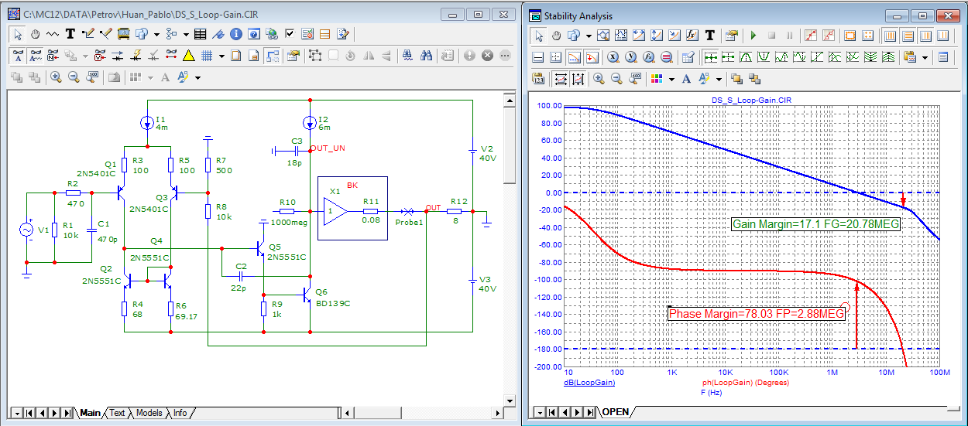The height and width of the screenshot is (426, 968).
Task: Click the binoculars Find icon
Action: pos(426,56)
